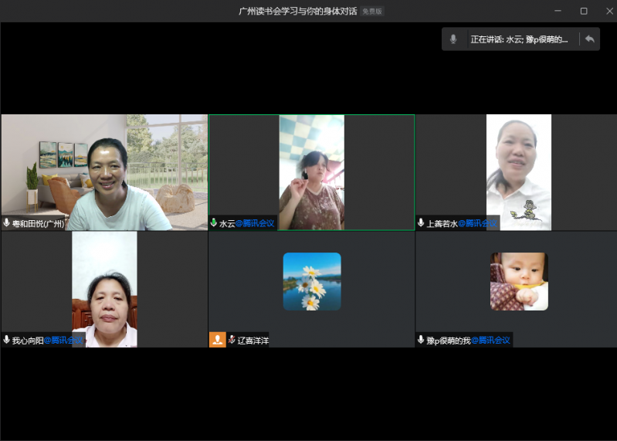Screen dimensions: 617x441
Task: Click the 水云@腾讯会议 name label
Action: click(246, 223)
